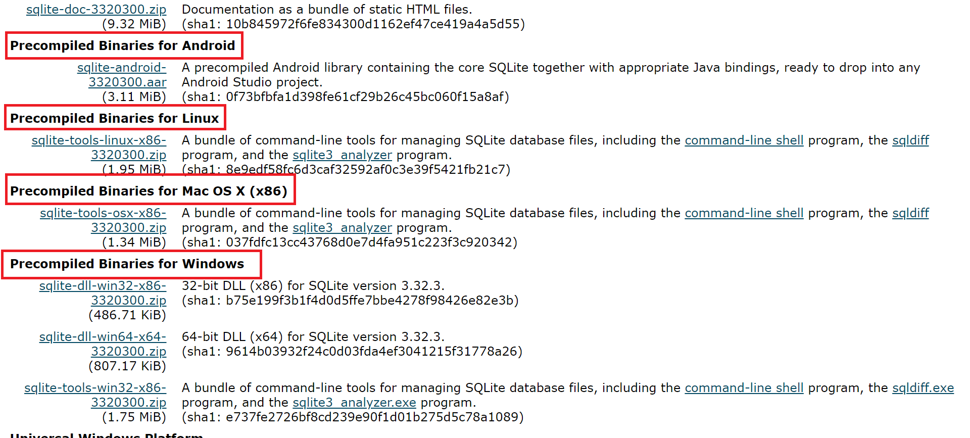Select Precompiled Binaries for Mac OS X heading
Viewport: 970px width, 438px height.
click(149, 191)
